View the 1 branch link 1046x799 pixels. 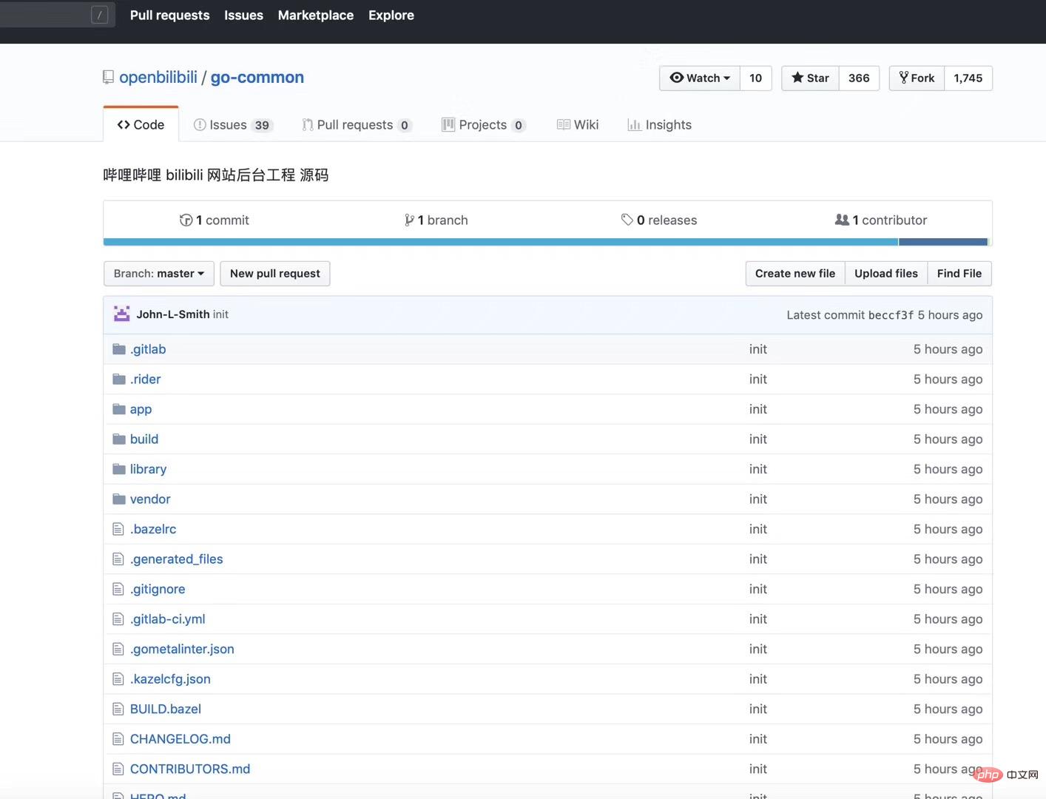[x=436, y=220]
